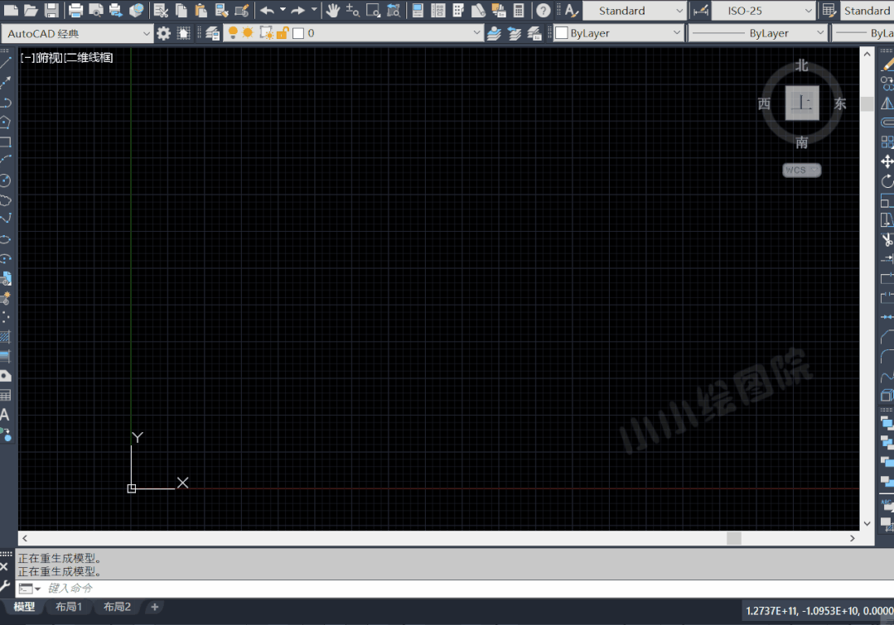Image resolution: width=894 pixels, height=625 pixels.
Task: Click 东 on the ViewCube compass
Action: (840, 103)
